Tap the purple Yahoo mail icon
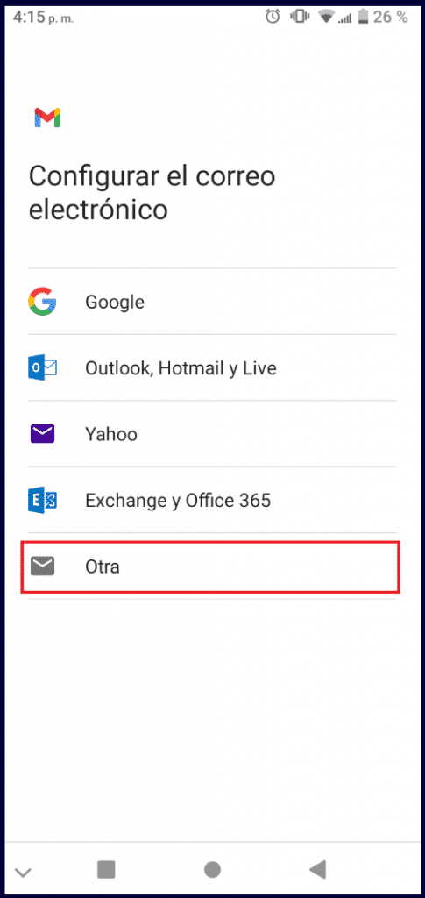The height and width of the screenshot is (898, 425). coord(42,434)
